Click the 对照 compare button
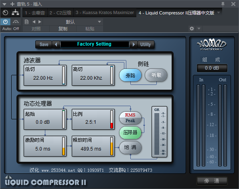 36,28
